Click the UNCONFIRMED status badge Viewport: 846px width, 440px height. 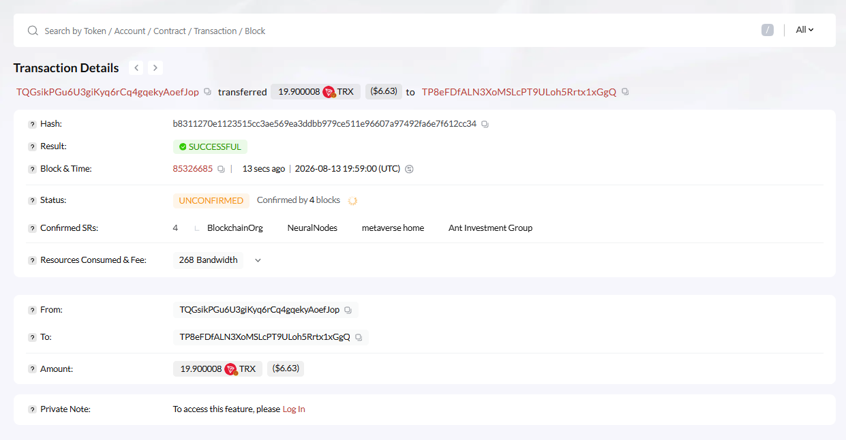pos(211,201)
